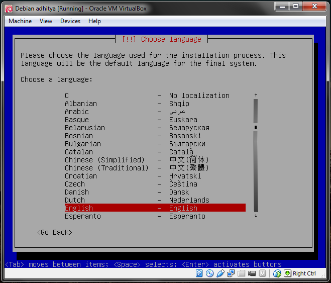Click the network adapter status icon
The image size is (331, 283).
click(x=231, y=273)
